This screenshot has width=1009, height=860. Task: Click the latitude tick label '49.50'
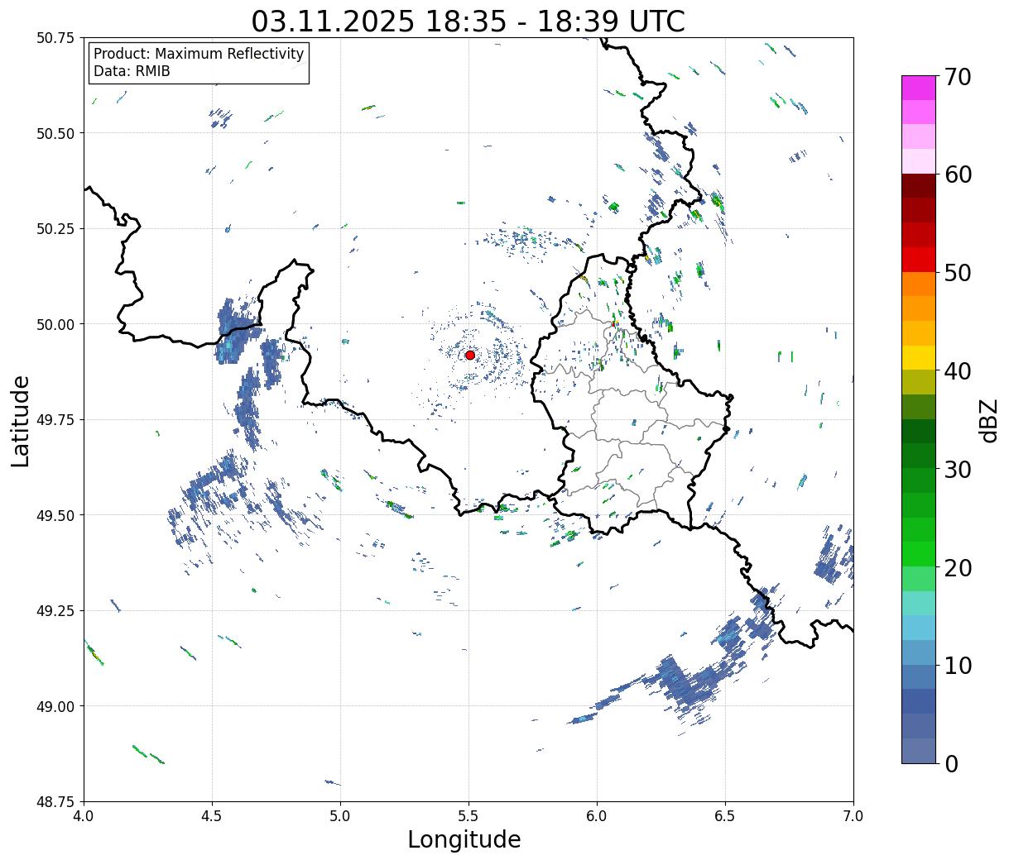click(56, 515)
